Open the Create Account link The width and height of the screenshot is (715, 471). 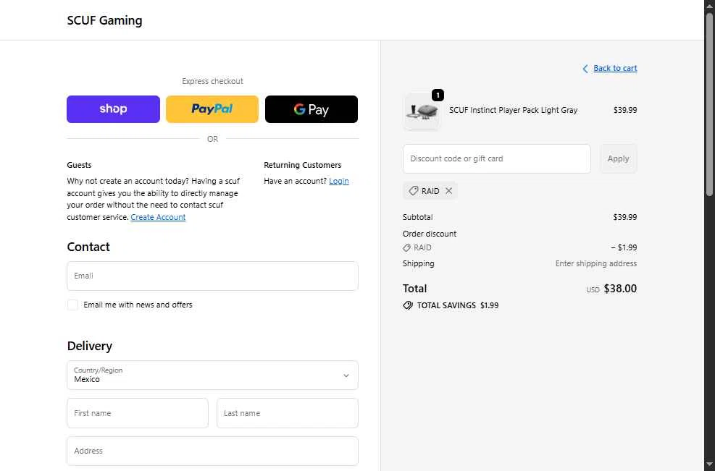tap(158, 218)
